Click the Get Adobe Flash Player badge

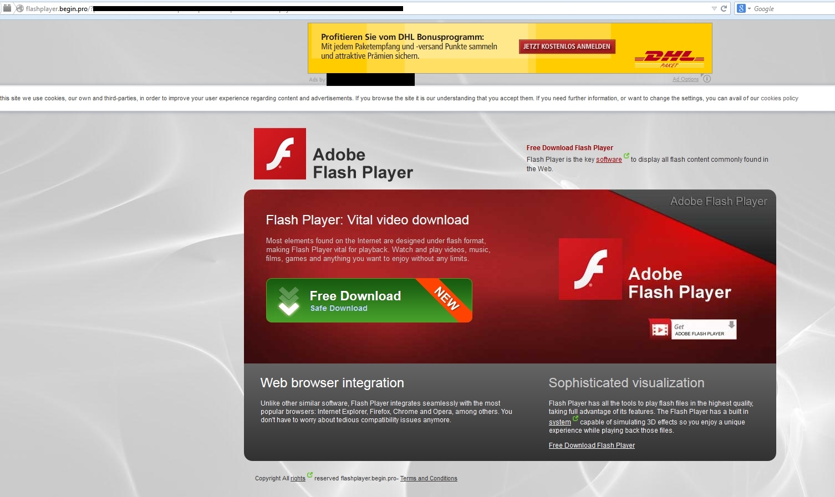click(693, 329)
